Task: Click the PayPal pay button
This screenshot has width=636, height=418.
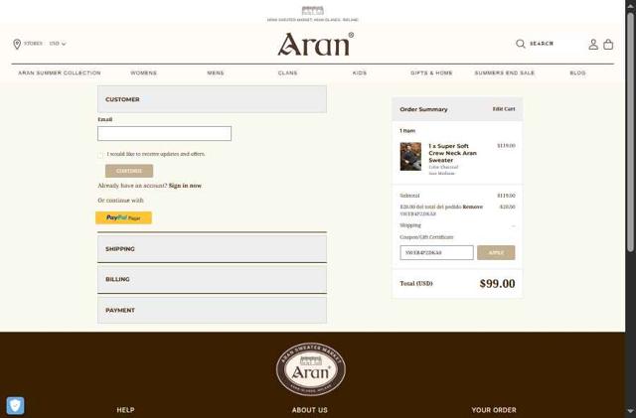Action: coord(123,217)
